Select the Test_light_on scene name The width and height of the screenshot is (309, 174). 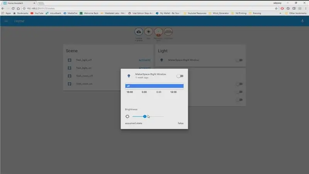click(x=84, y=68)
